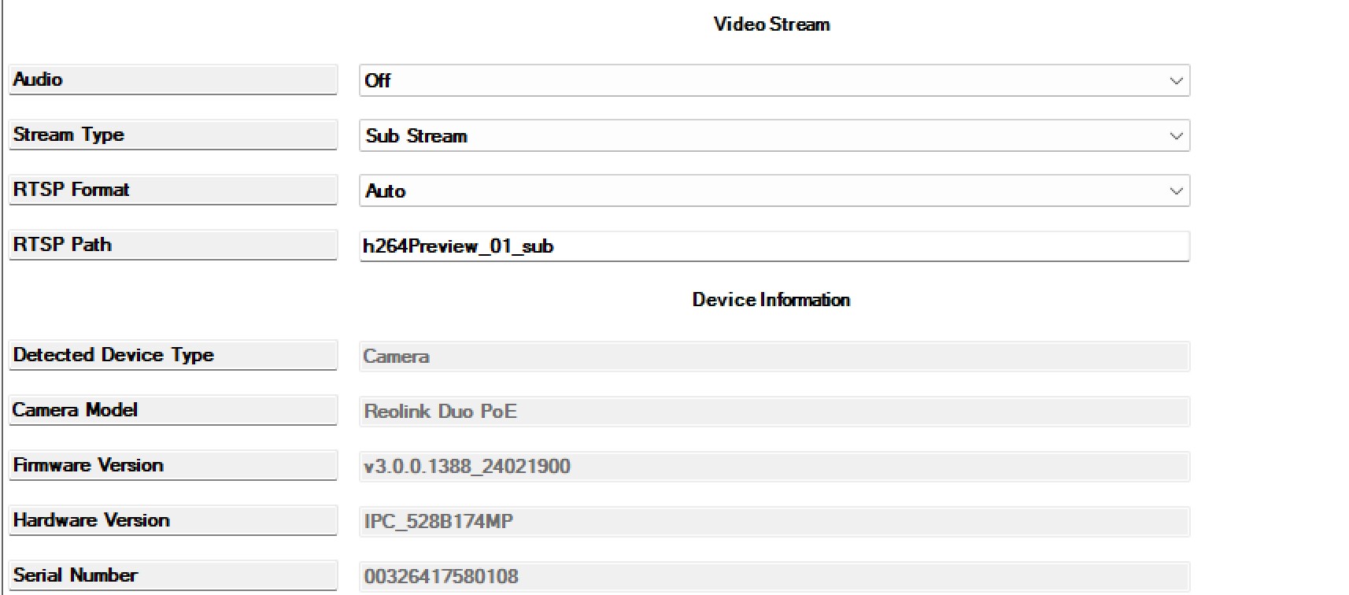1349x595 pixels.
Task: Click the Detected Device Type field showing Camera
Action: click(x=774, y=357)
